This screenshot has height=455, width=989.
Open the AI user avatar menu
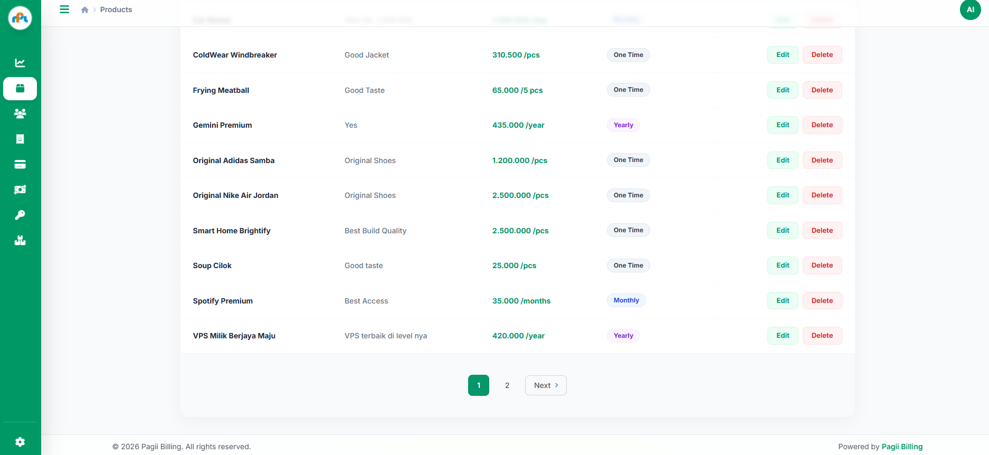(970, 10)
